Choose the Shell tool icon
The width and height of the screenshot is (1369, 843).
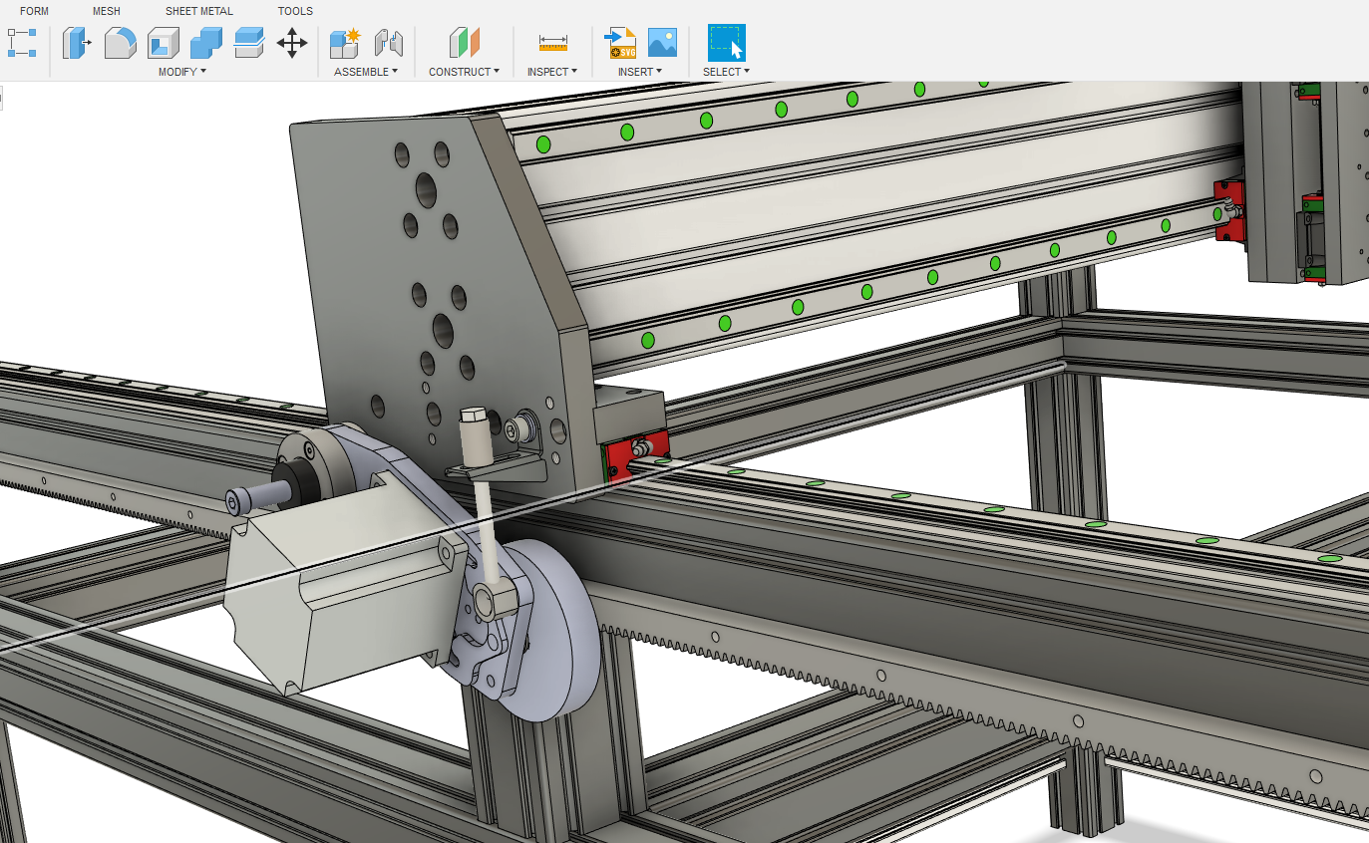coord(163,43)
